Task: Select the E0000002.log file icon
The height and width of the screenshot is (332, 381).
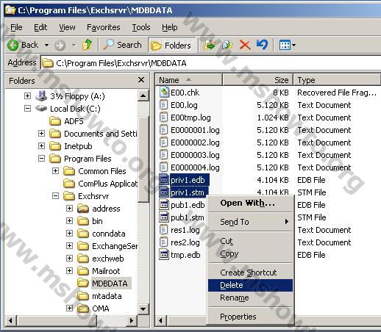Action: pos(164,142)
